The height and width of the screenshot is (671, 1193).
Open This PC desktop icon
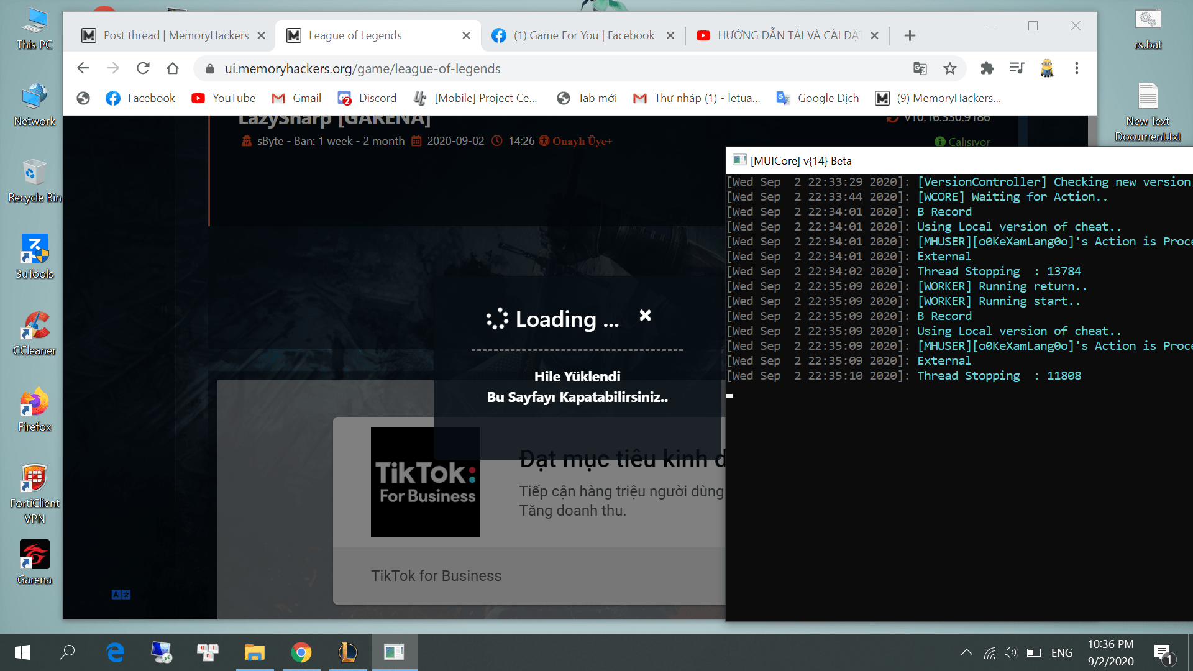[x=35, y=29]
